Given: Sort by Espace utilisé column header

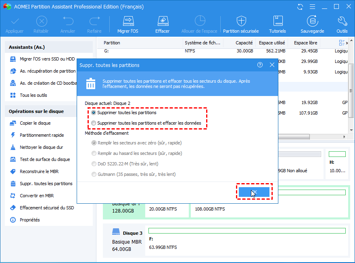Looking at the screenshot, I should coord(272,43).
